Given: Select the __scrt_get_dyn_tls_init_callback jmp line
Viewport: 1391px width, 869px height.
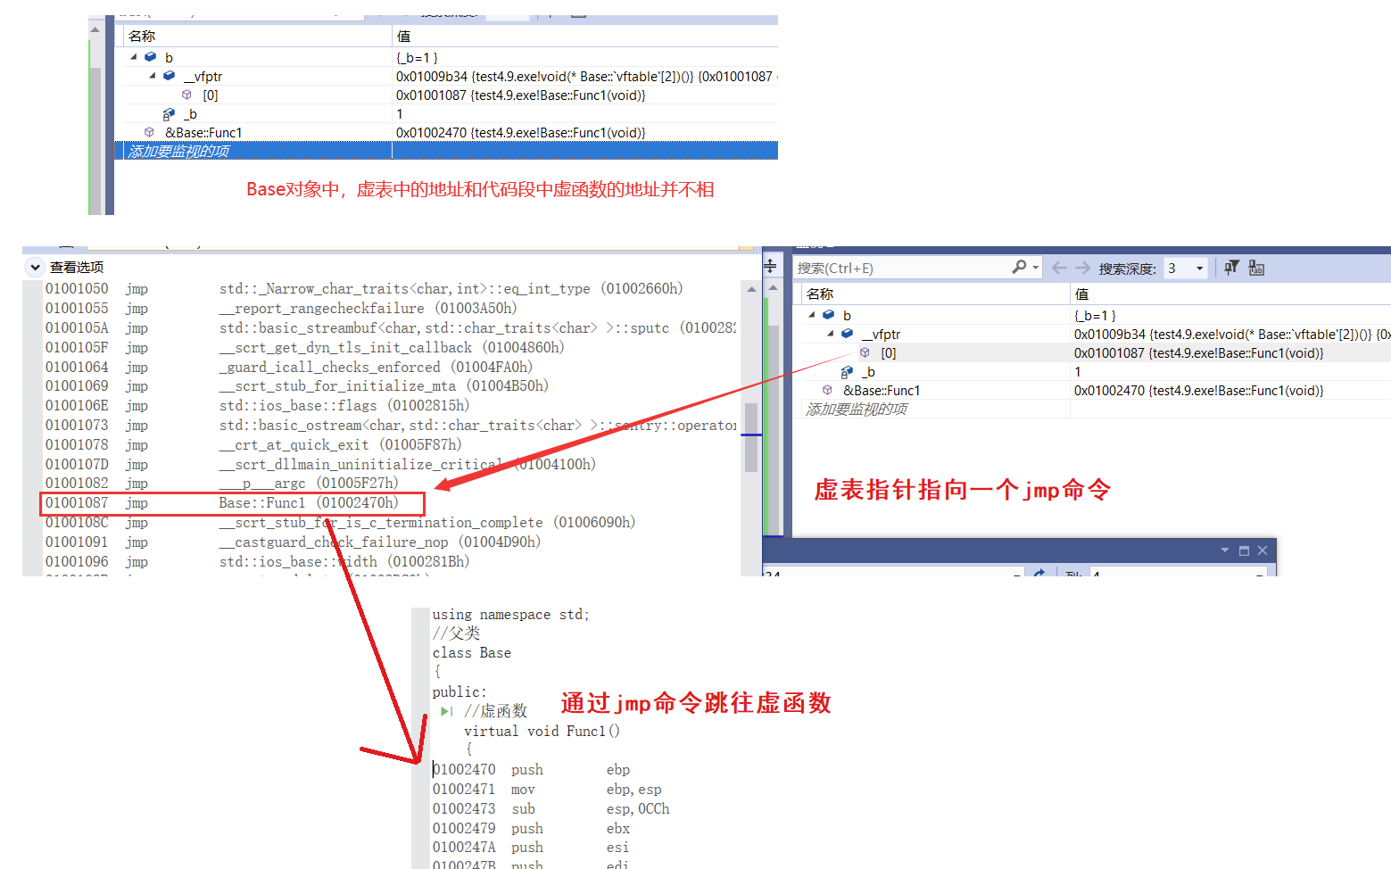Looking at the screenshot, I should pos(305,348).
